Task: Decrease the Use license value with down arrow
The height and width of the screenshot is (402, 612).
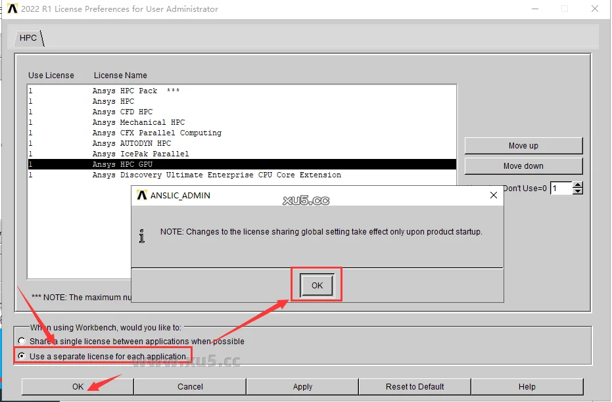Action: [x=578, y=192]
